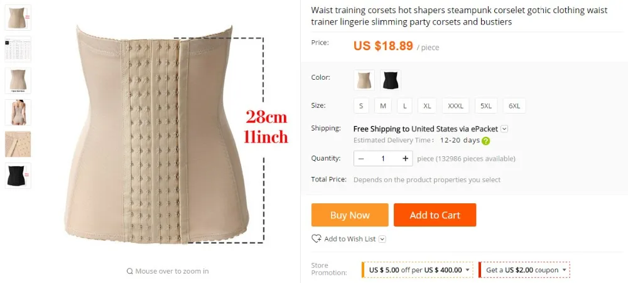628x283 pixels.
Task: Choose size XL
Action: click(x=427, y=105)
